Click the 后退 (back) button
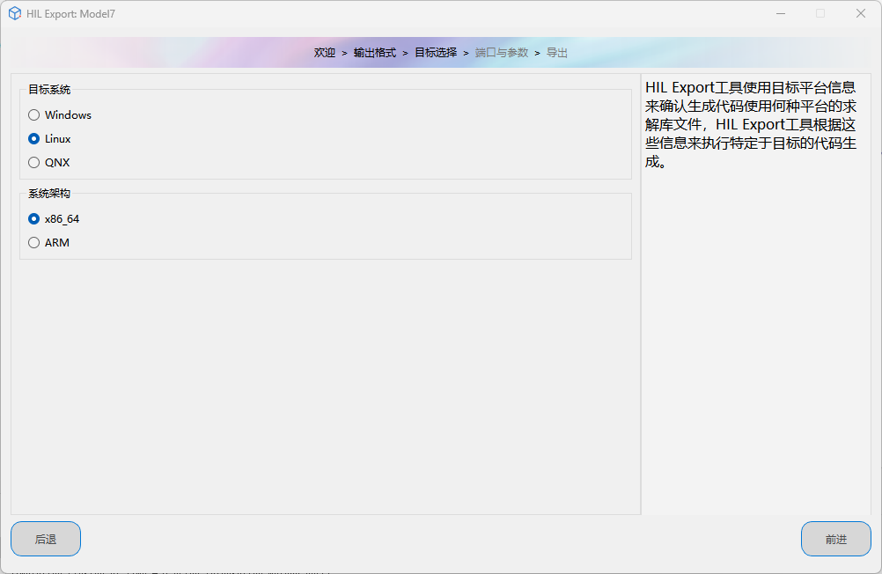The image size is (882, 574). (x=46, y=539)
